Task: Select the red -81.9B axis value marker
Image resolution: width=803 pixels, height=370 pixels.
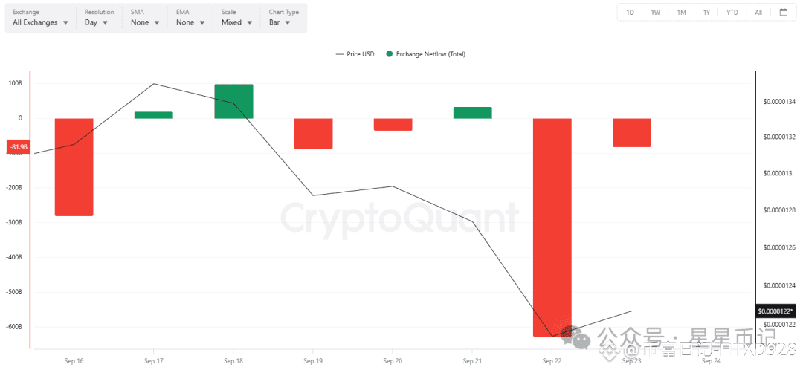Action: click(x=18, y=147)
